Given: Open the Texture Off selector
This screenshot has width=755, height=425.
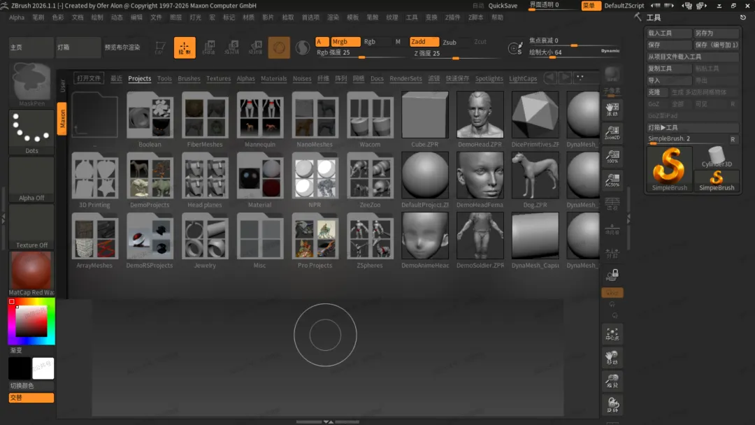Looking at the screenshot, I should pyautogui.click(x=31, y=226).
